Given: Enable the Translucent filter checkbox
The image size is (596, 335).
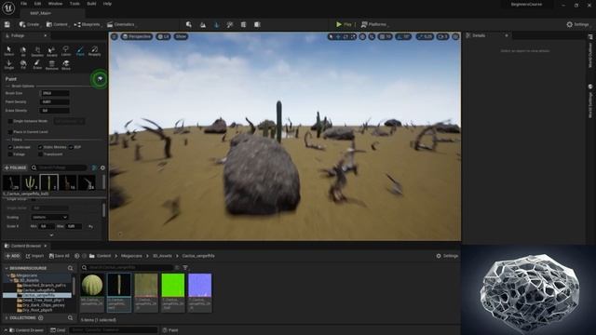Looking at the screenshot, I should (40, 154).
